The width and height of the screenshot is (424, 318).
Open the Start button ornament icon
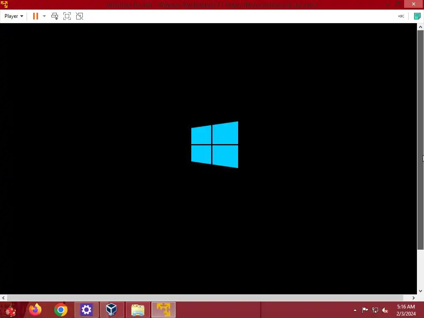click(x=11, y=310)
